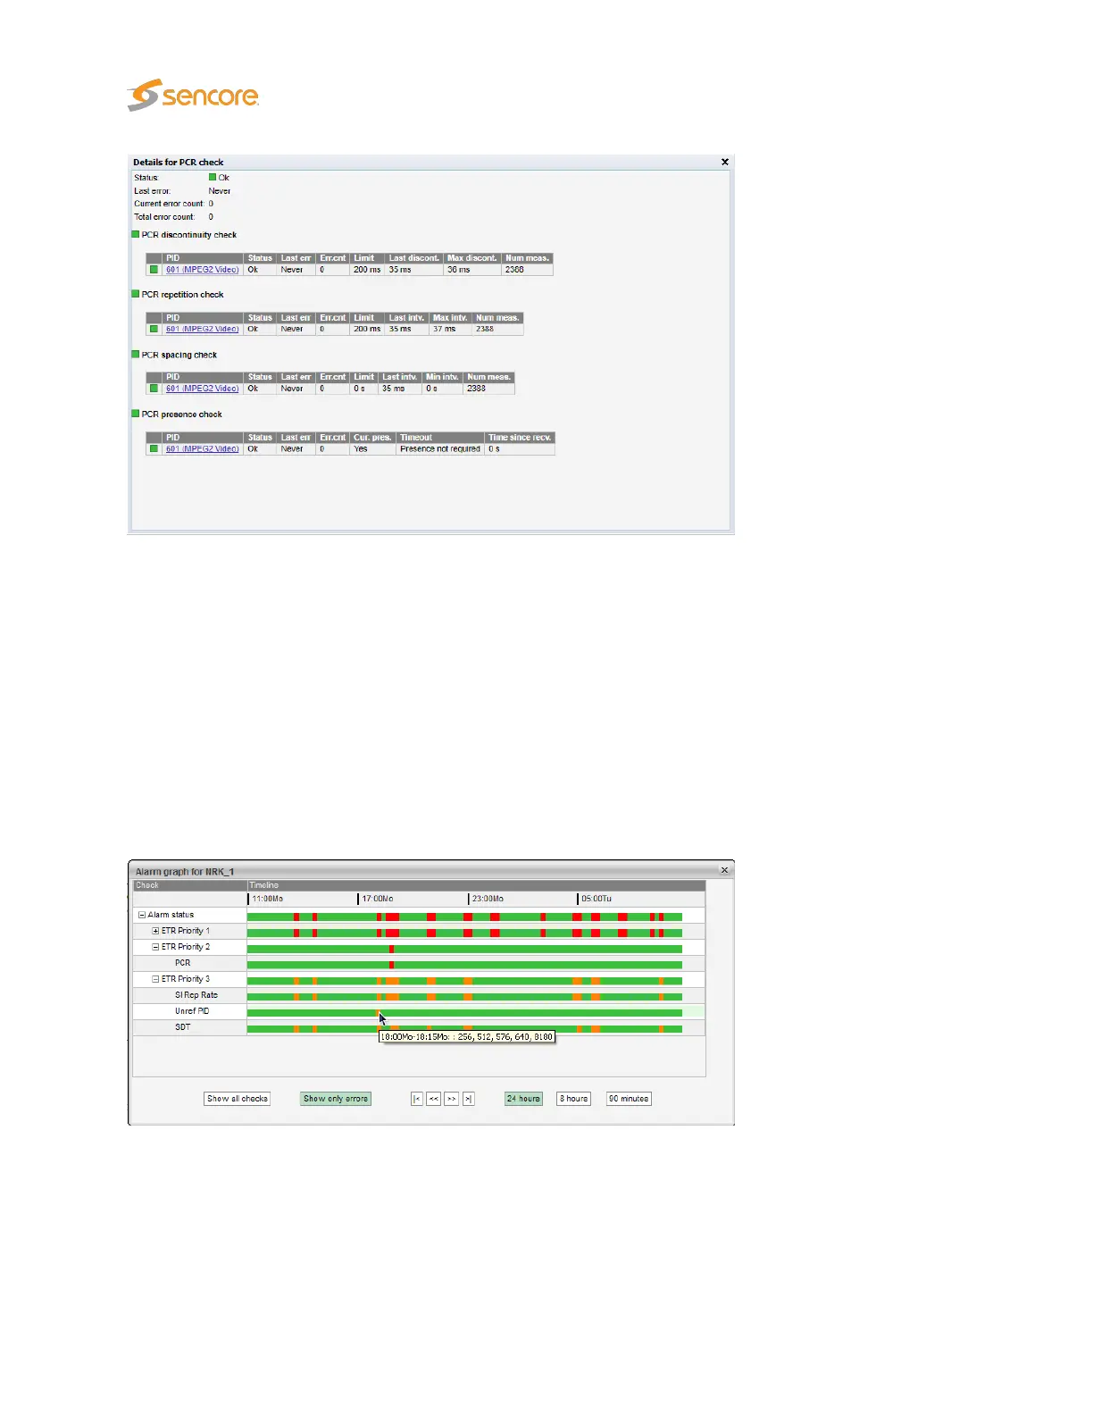Click green row indicator in spacing table

pos(154,389)
